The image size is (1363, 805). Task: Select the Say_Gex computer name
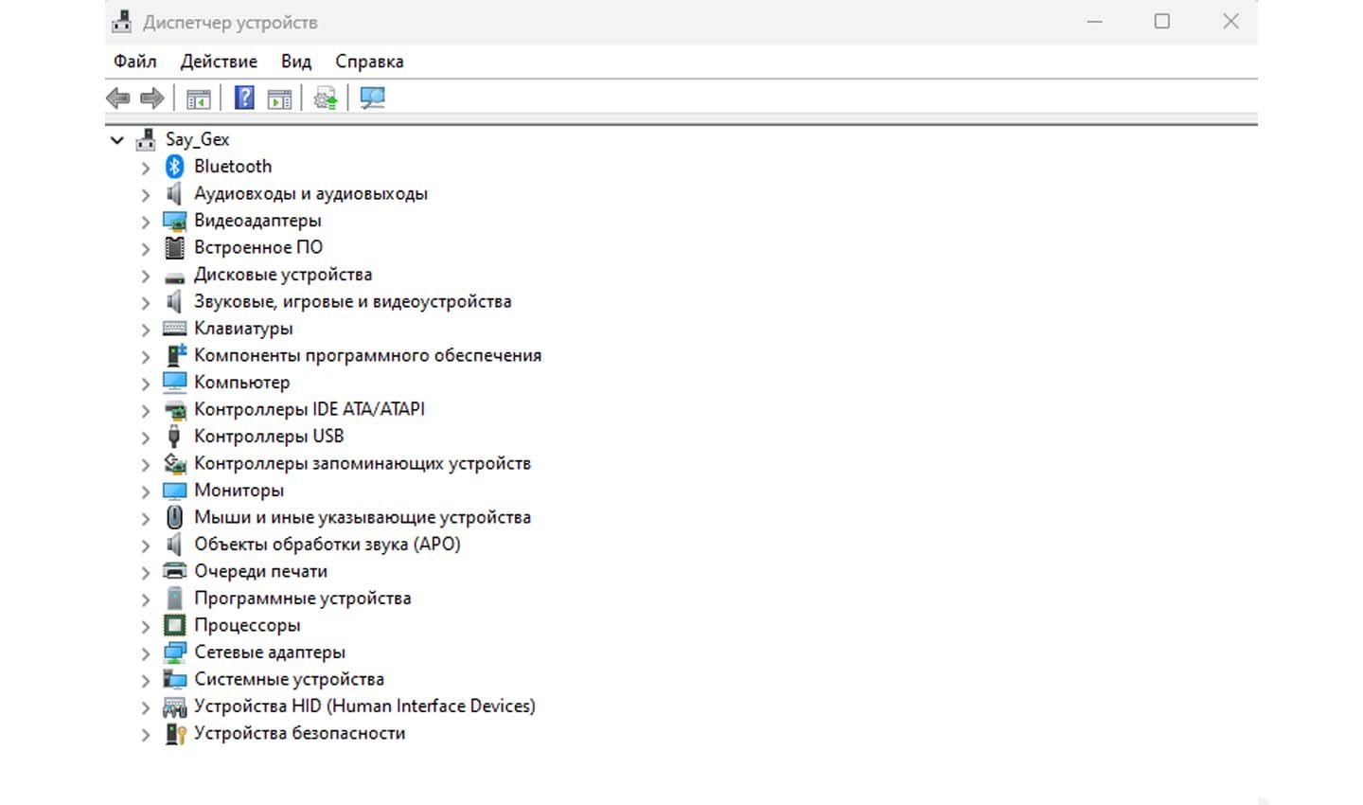tap(197, 139)
